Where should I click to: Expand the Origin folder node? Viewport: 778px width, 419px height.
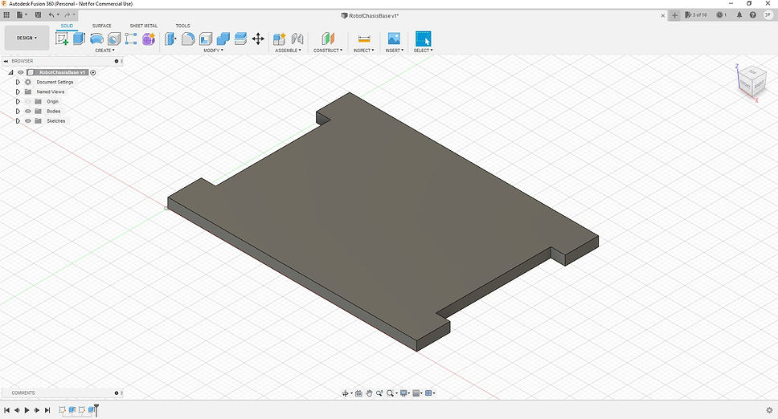click(x=18, y=101)
